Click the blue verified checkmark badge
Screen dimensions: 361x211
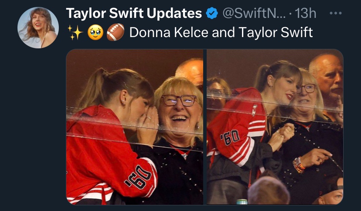tap(212, 14)
